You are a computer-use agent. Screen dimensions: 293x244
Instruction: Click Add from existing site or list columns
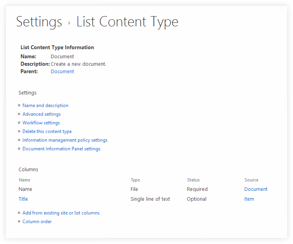[x=61, y=213]
